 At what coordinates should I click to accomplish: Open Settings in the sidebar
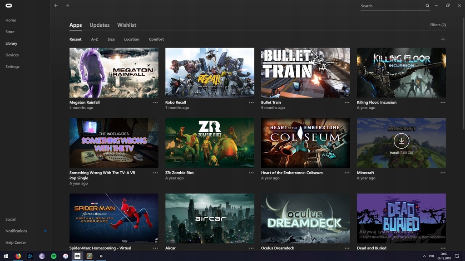[12, 67]
